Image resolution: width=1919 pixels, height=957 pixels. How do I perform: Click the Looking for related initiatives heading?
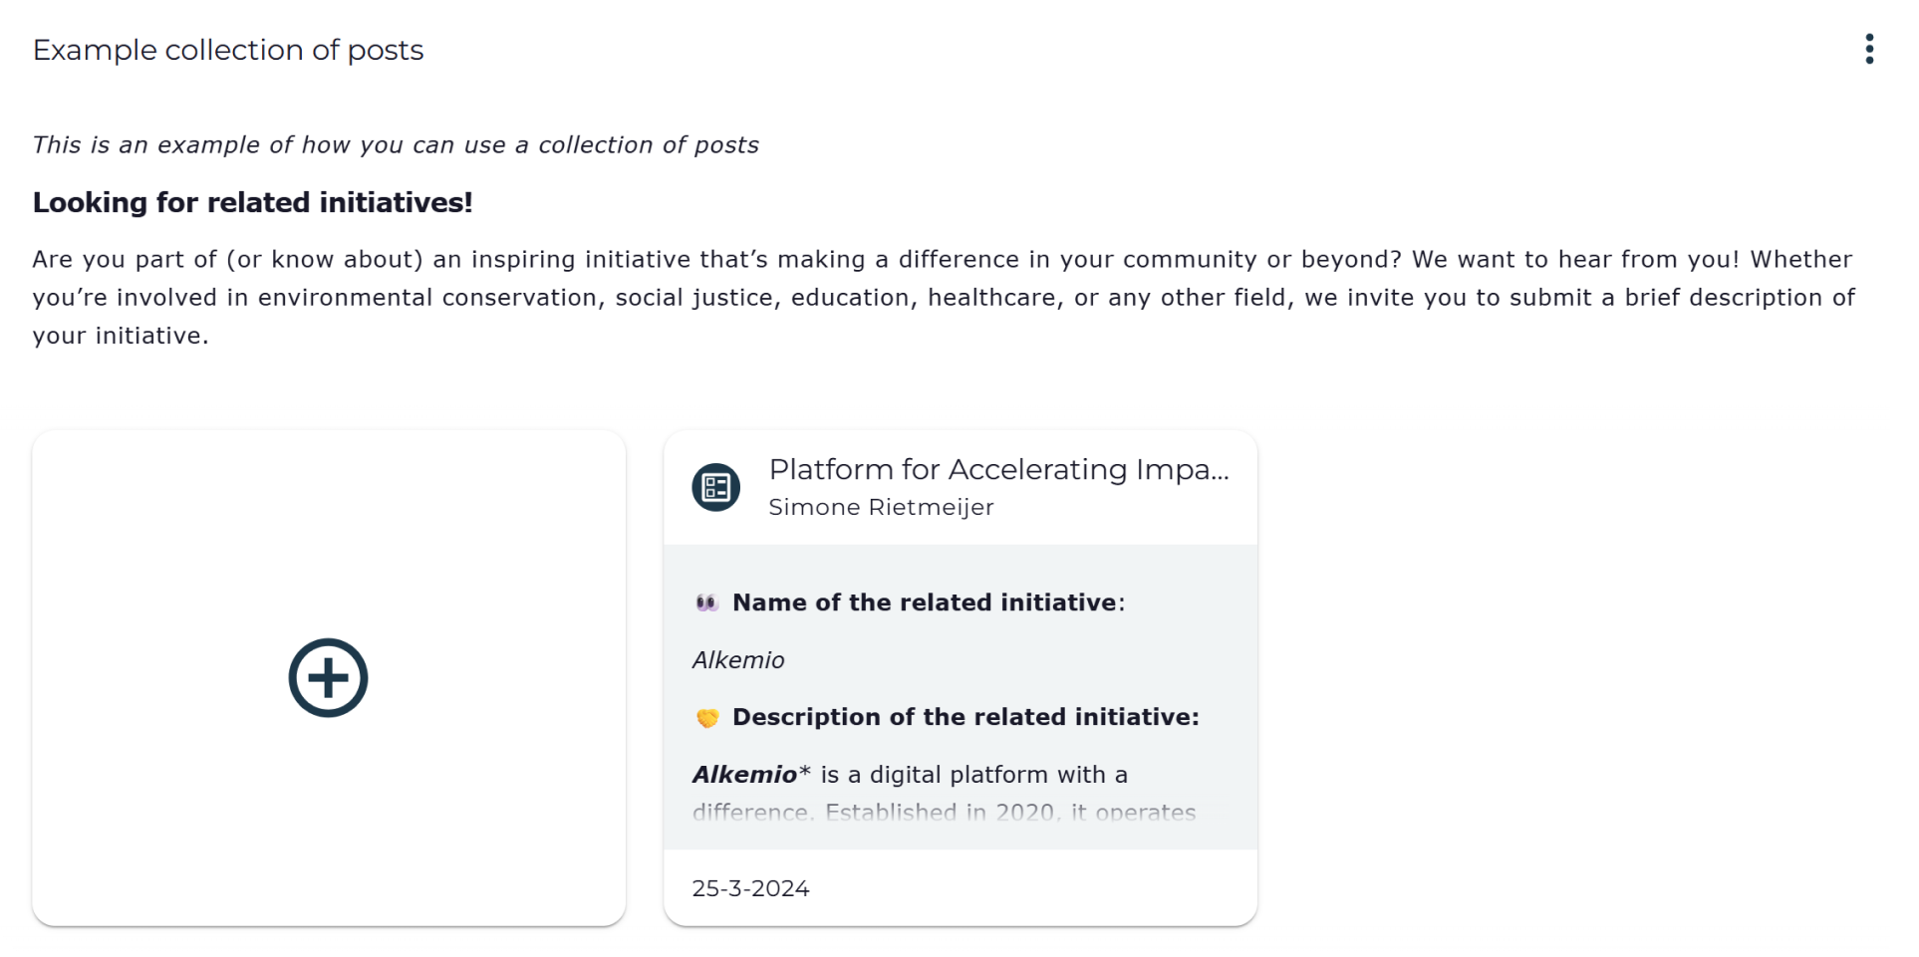click(x=252, y=202)
